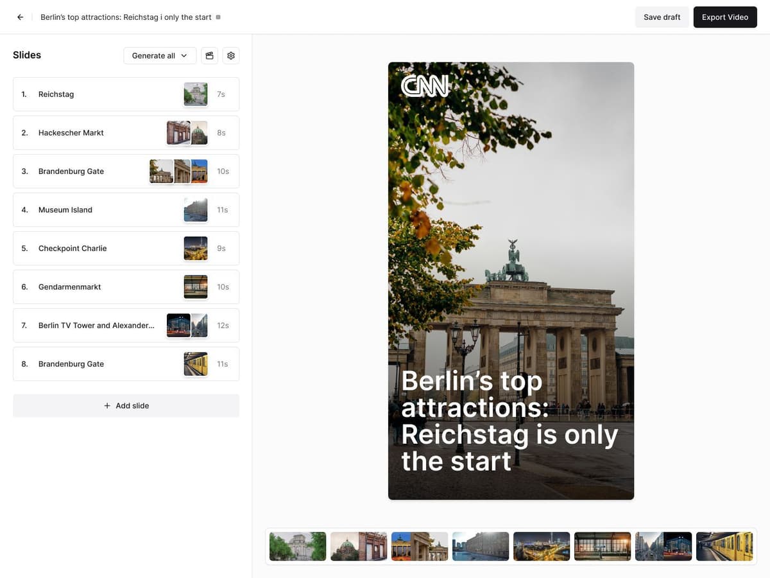
Task: Select slide 5 Checkpoint Charlie
Action: pyautogui.click(x=126, y=249)
